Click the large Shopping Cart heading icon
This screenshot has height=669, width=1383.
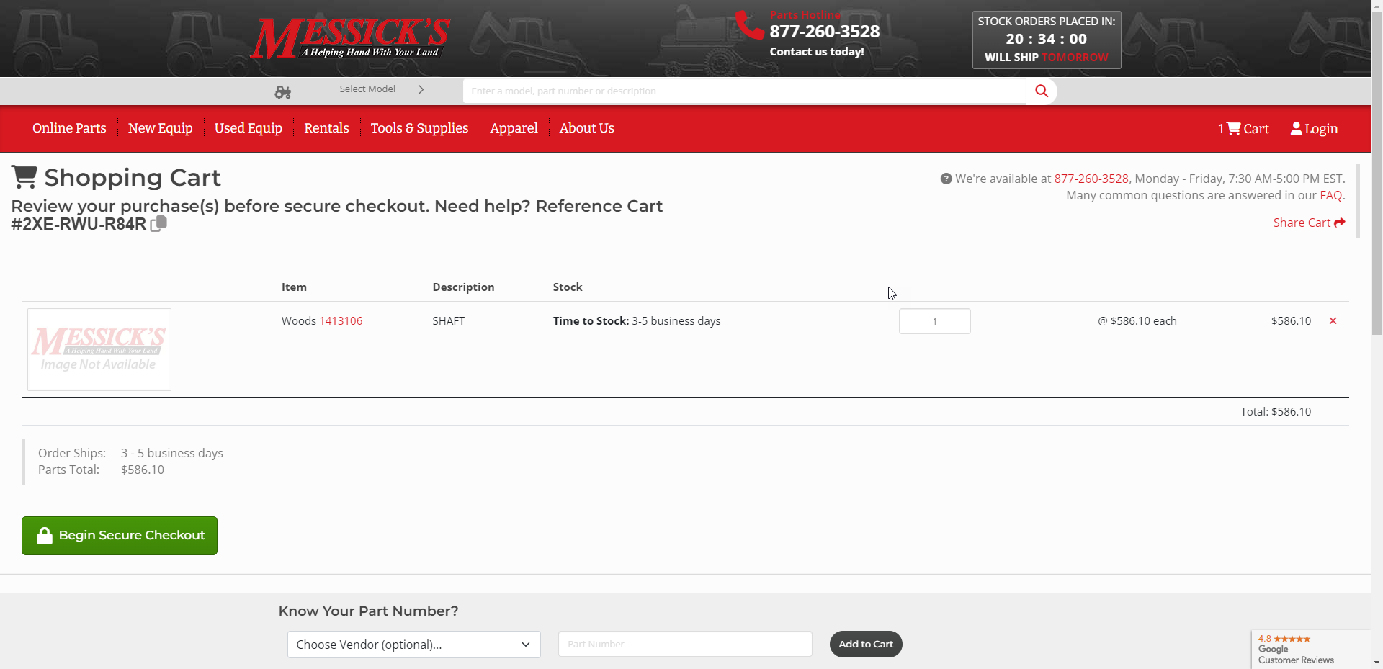(x=24, y=177)
